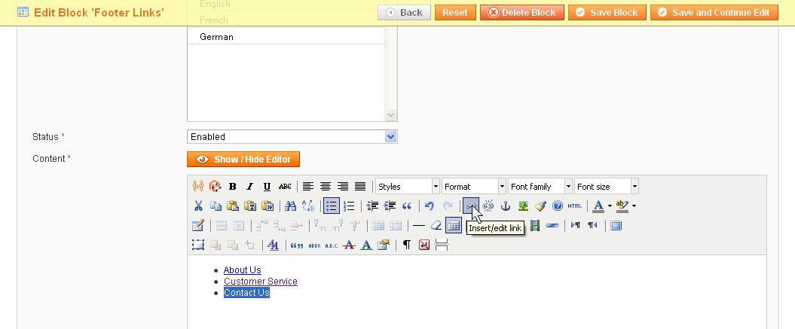Click Show / Hide Editor button
The height and width of the screenshot is (329, 795).
(x=243, y=159)
